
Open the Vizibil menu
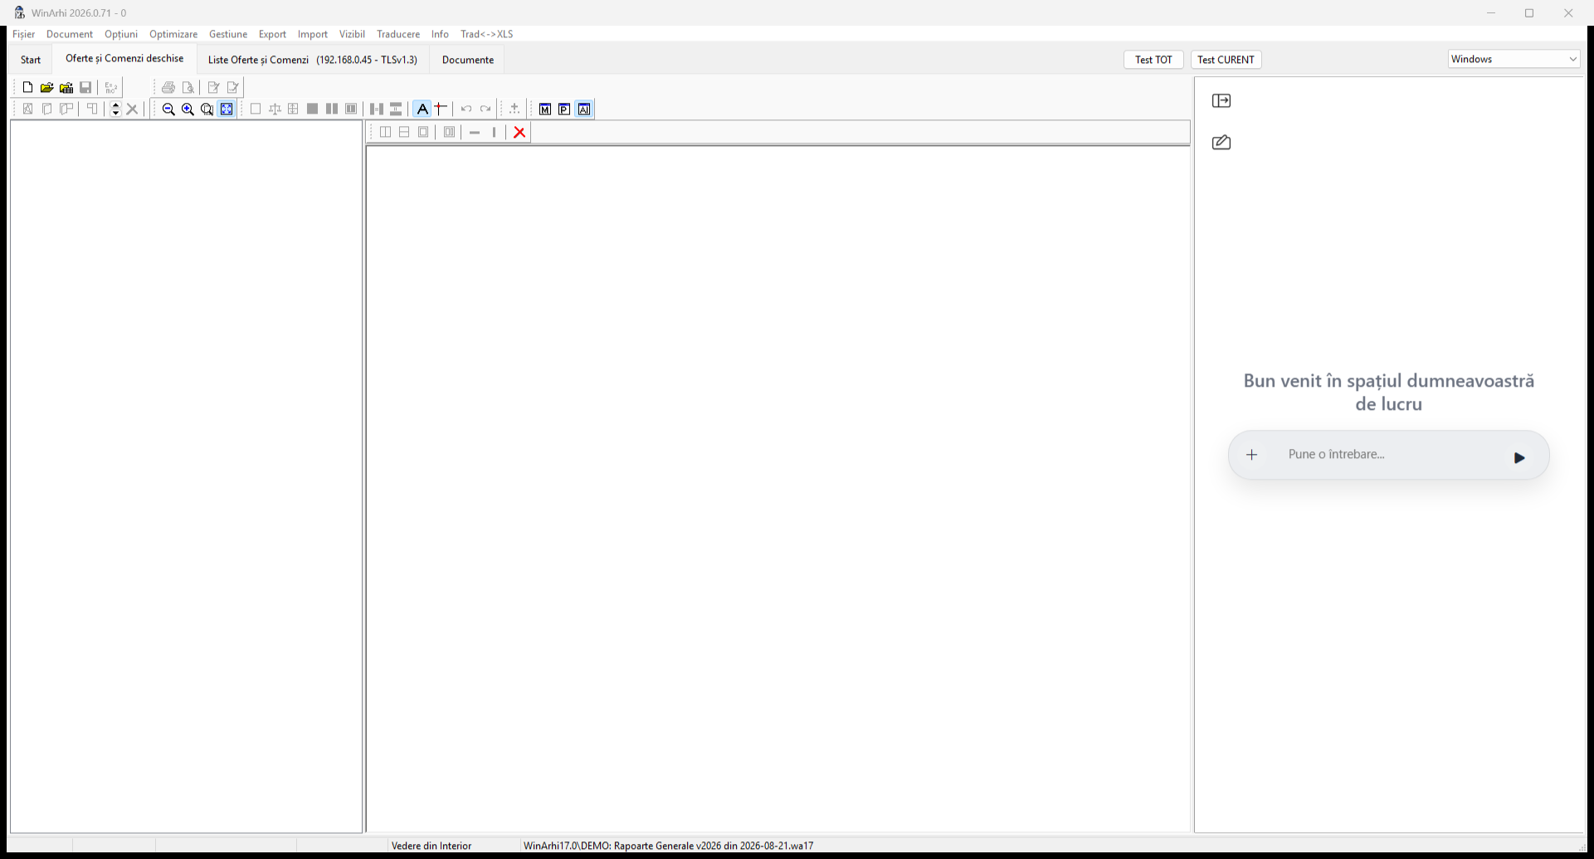352,34
